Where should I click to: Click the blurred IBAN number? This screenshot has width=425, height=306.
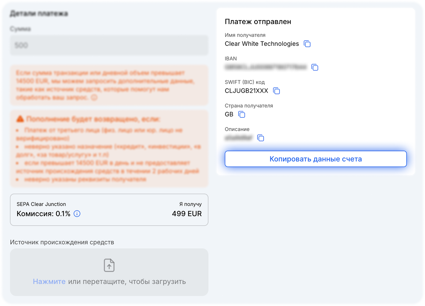point(266,67)
